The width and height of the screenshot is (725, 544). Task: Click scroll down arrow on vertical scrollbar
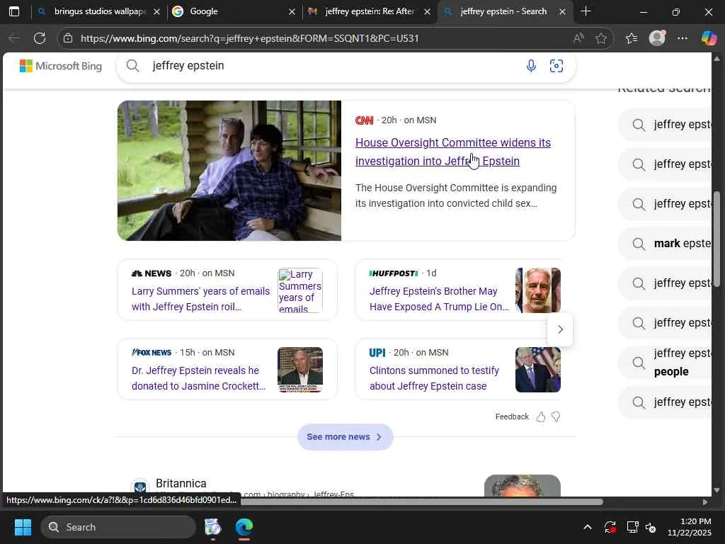(717, 490)
